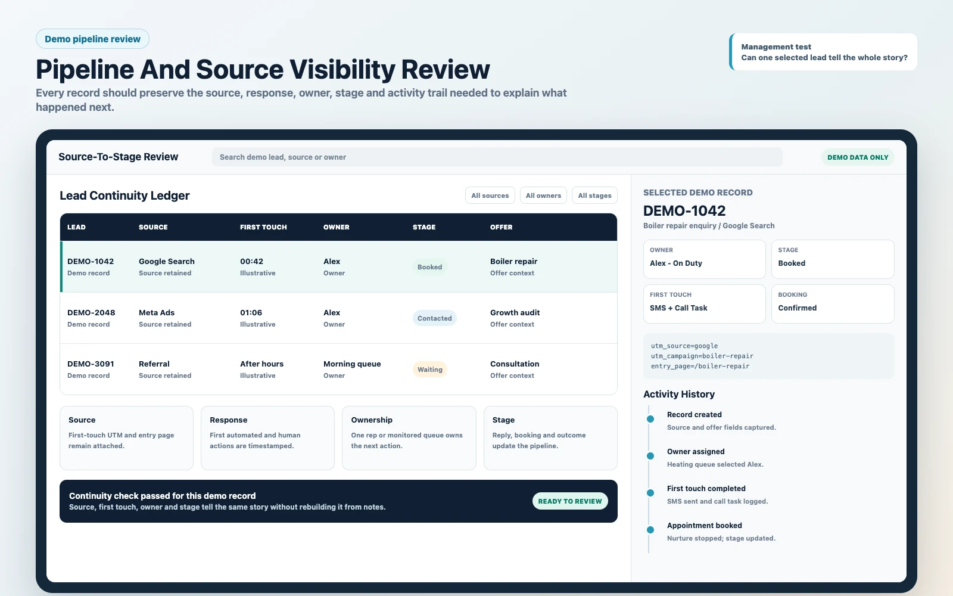Click the Google Search source cell
The image size is (953, 596).
tap(167, 266)
